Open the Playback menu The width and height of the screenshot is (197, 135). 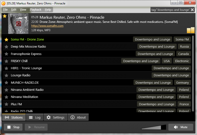[x=35, y=10]
